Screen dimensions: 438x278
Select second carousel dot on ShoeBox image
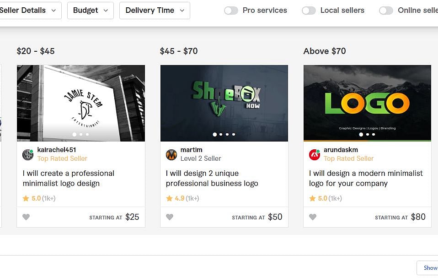(x=221, y=135)
